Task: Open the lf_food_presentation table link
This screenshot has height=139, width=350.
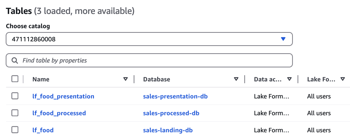Action: [63, 96]
